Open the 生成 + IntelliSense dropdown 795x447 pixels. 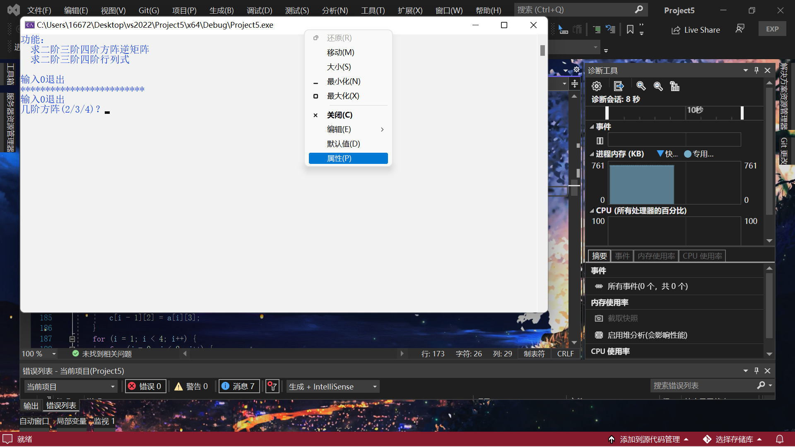click(332, 386)
